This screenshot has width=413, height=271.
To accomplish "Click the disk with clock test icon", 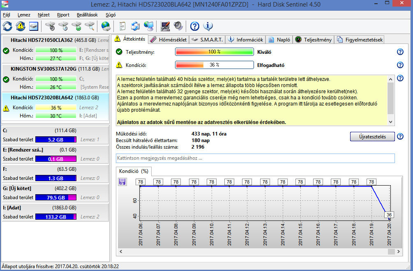I will (63, 26).
